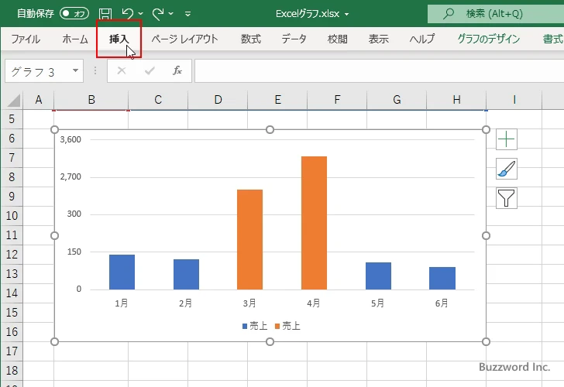Select the blue 6月 bar

coord(442,278)
